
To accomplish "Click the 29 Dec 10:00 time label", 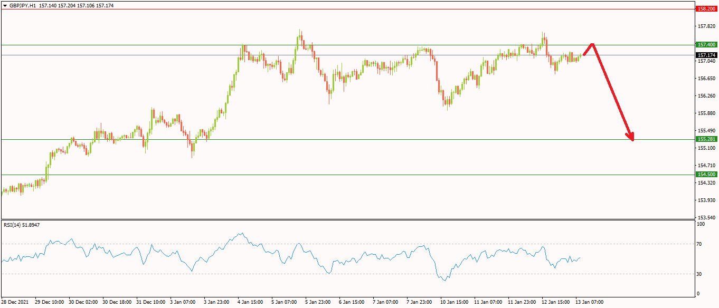I will tap(50, 302).
